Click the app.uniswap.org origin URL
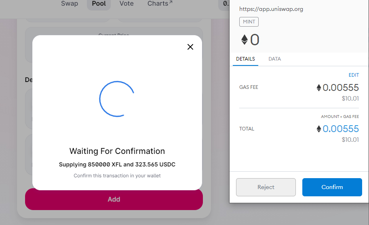 [x=271, y=9]
